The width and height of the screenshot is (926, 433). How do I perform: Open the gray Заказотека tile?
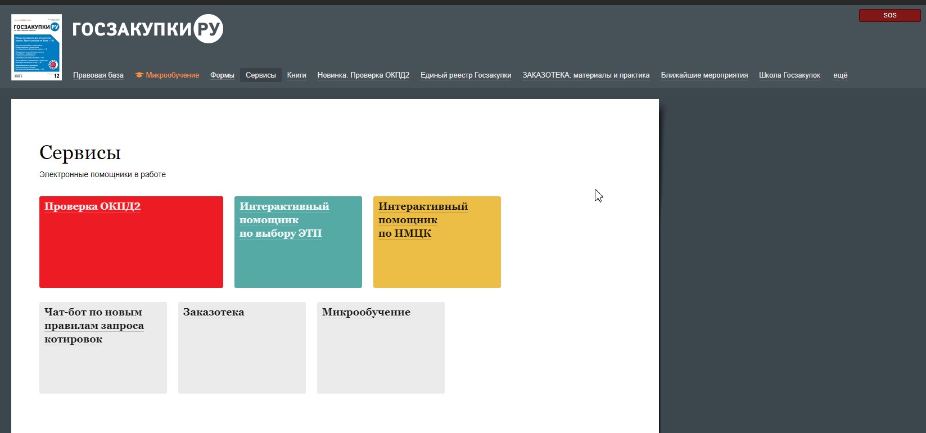tap(242, 348)
